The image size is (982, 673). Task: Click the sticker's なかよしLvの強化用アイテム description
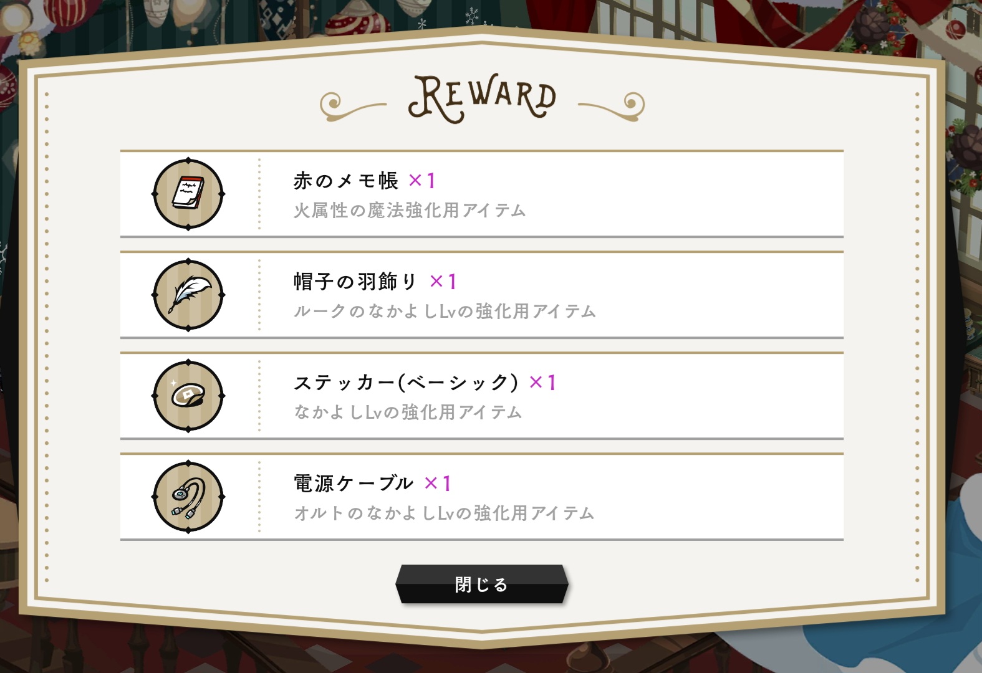tap(408, 413)
